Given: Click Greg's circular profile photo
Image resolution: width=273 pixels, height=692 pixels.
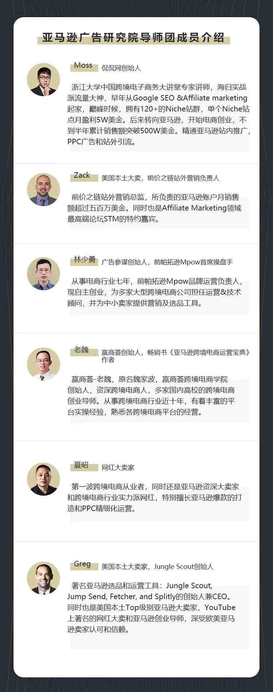Looking at the screenshot, I should [43, 578].
